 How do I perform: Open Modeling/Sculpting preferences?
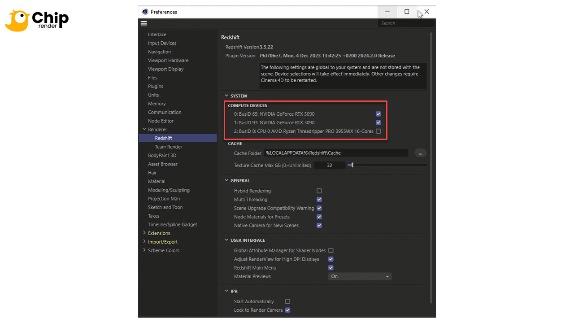coord(169,190)
